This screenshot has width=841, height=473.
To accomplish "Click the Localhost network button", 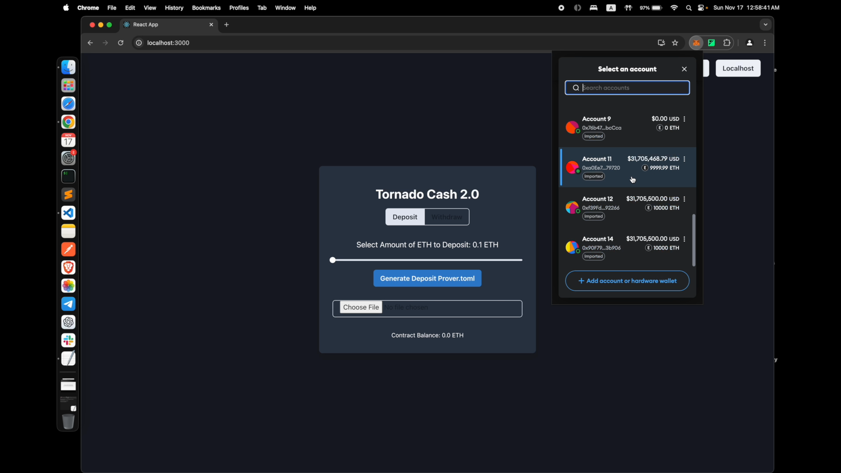I will 738,68.
